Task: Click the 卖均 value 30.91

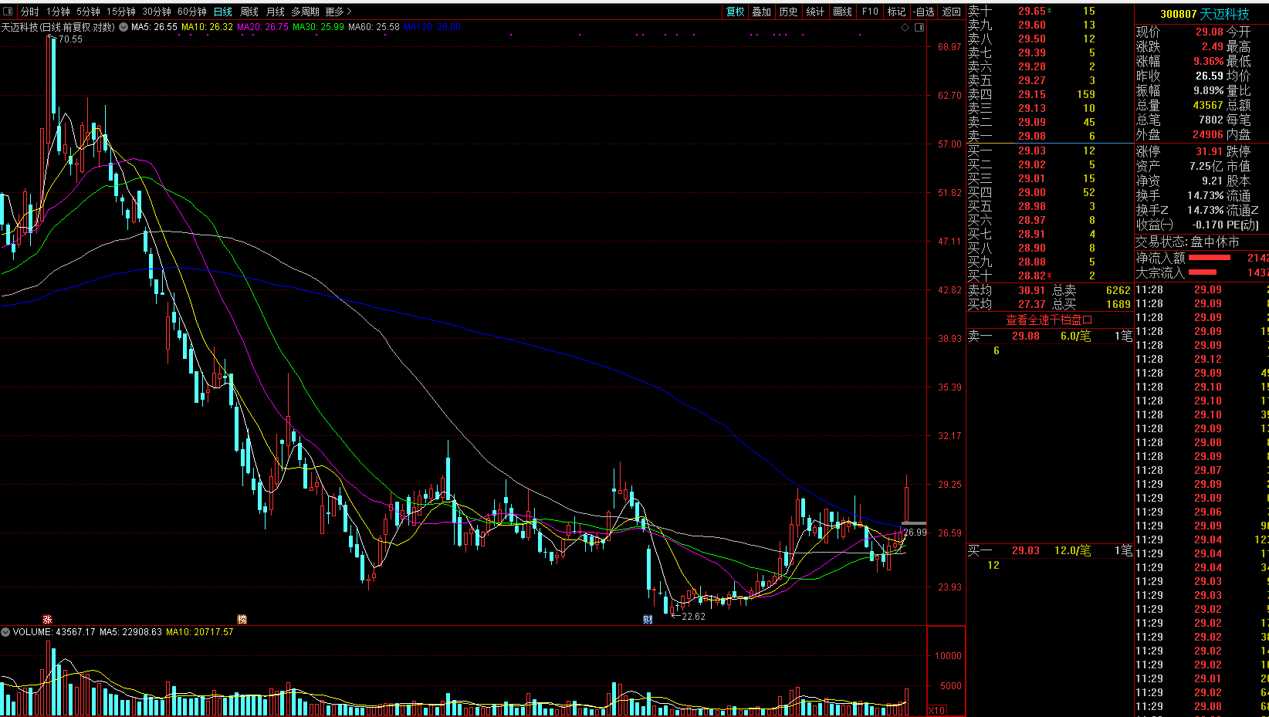Action: coord(1031,290)
